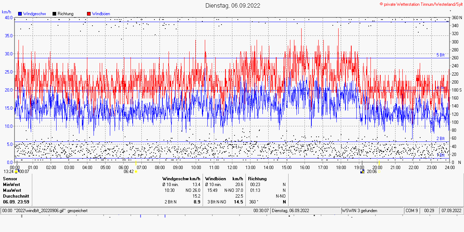Viewport: 464px width, 232px height.
Task: Click the copyright text 'private Wetterstation Tinnum/Westerland/Sylt'
Action: pos(423,4)
